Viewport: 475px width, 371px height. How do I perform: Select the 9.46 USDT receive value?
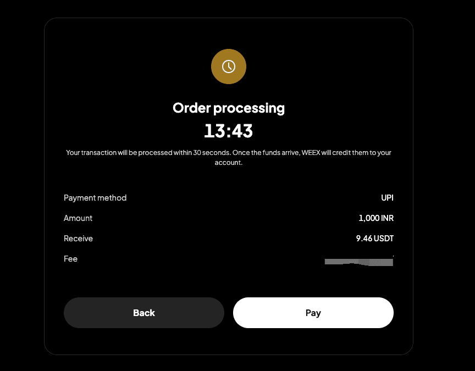pos(375,239)
